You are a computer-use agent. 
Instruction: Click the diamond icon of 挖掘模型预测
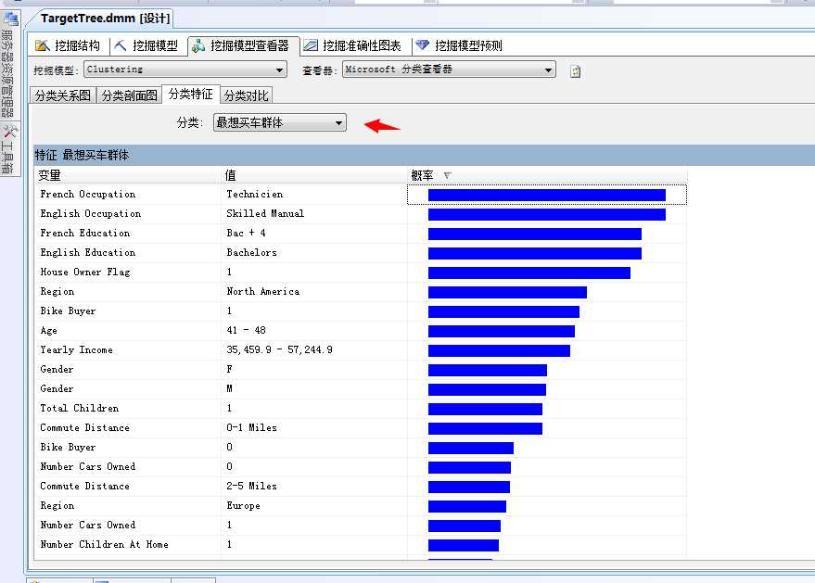click(x=422, y=45)
